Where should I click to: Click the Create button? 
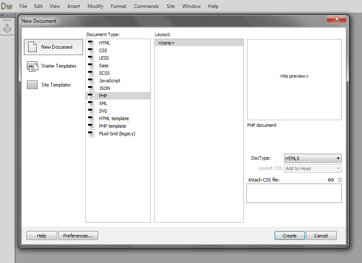point(290,235)
